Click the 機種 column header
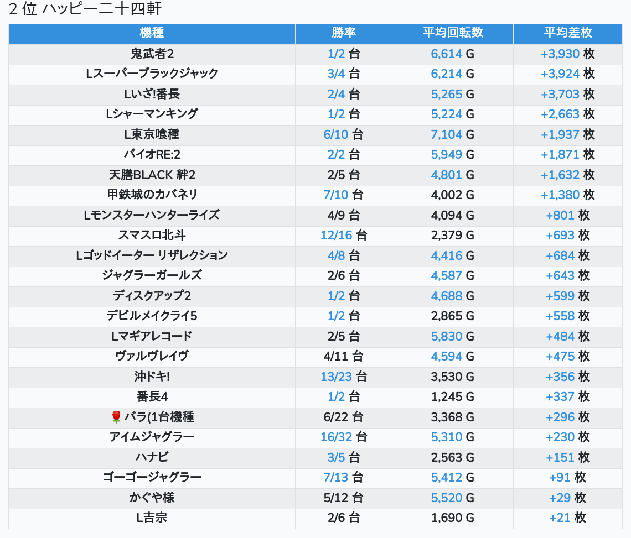This screenshot has height=538, width=631. tap(152, 33)
